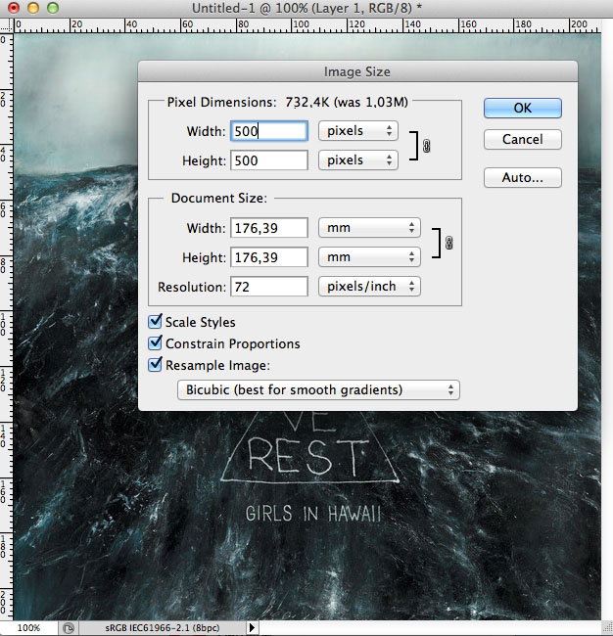
Task: Click the pixel dimensions chain link icon
Action: [x=426, y=146]
